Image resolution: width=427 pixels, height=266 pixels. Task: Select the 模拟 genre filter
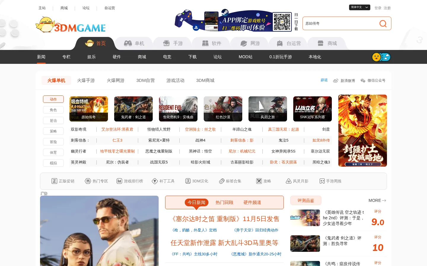(x=53, y=163)
